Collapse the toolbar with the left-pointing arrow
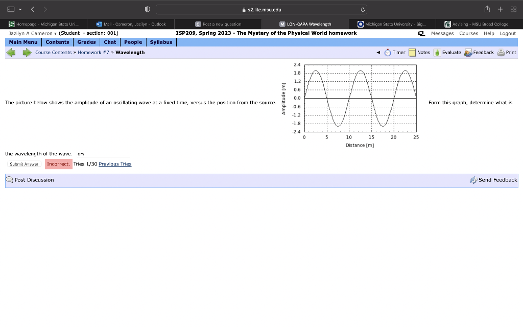This screenshot has height=327, width=523. (378, 52)
